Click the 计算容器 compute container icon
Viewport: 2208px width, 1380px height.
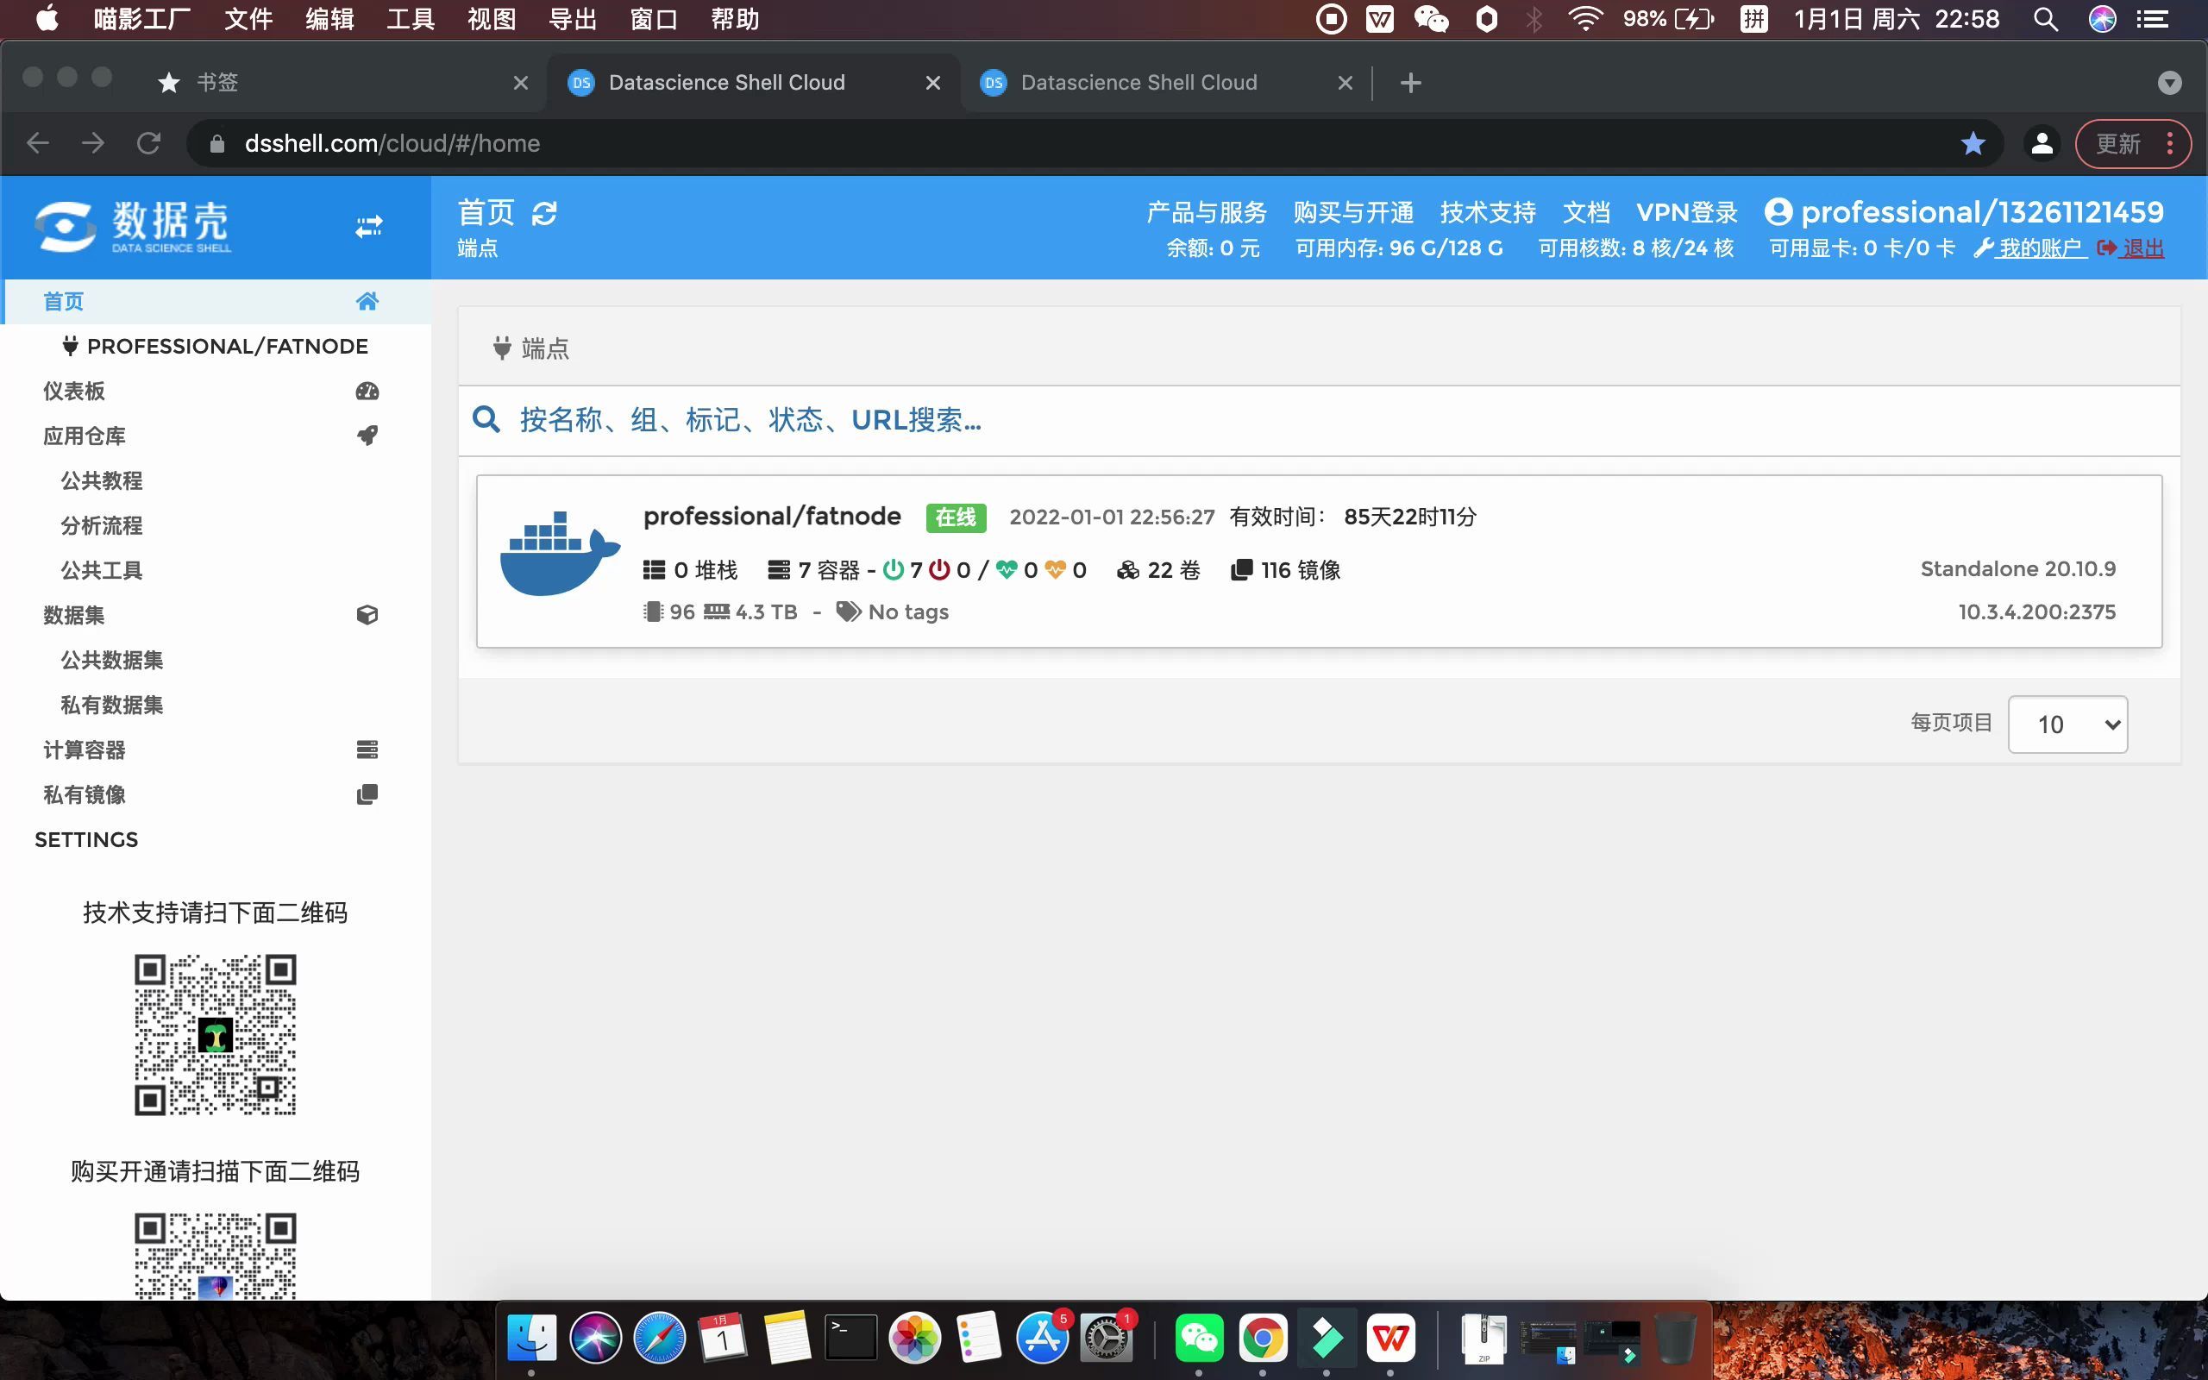pyautogui.click(x=369, y=749)
